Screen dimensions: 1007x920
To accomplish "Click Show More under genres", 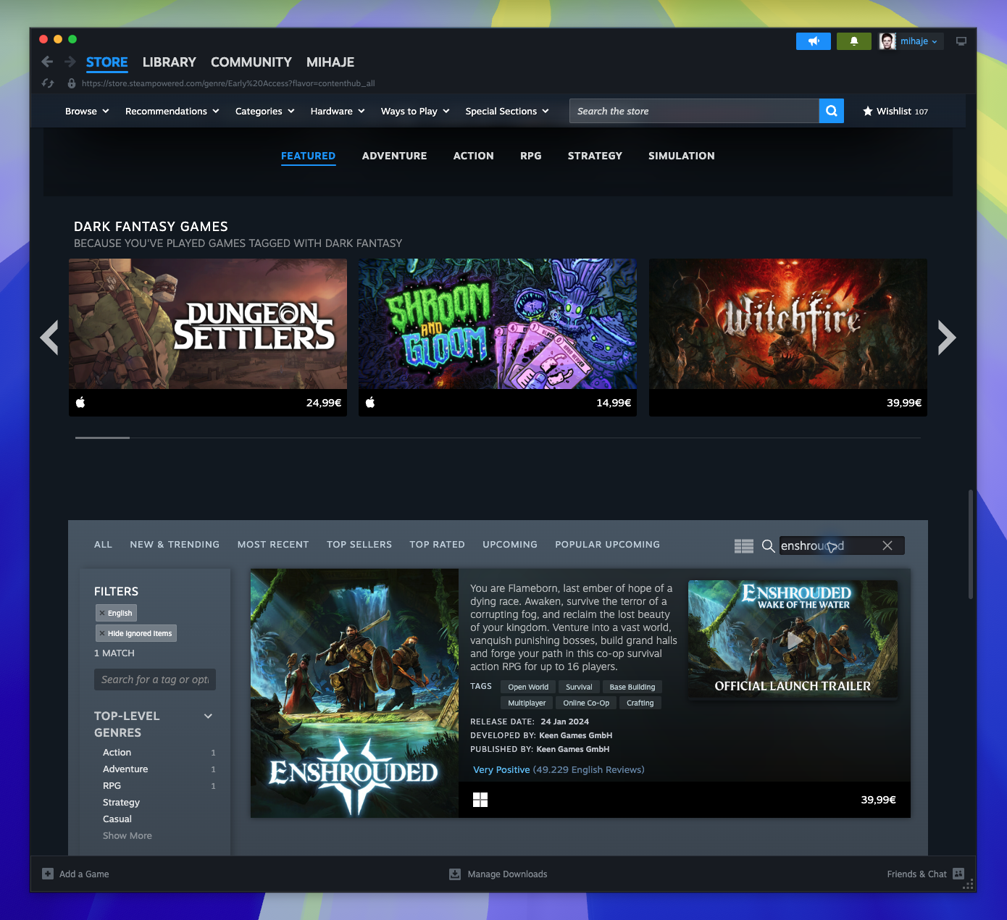I will (128, 836).
